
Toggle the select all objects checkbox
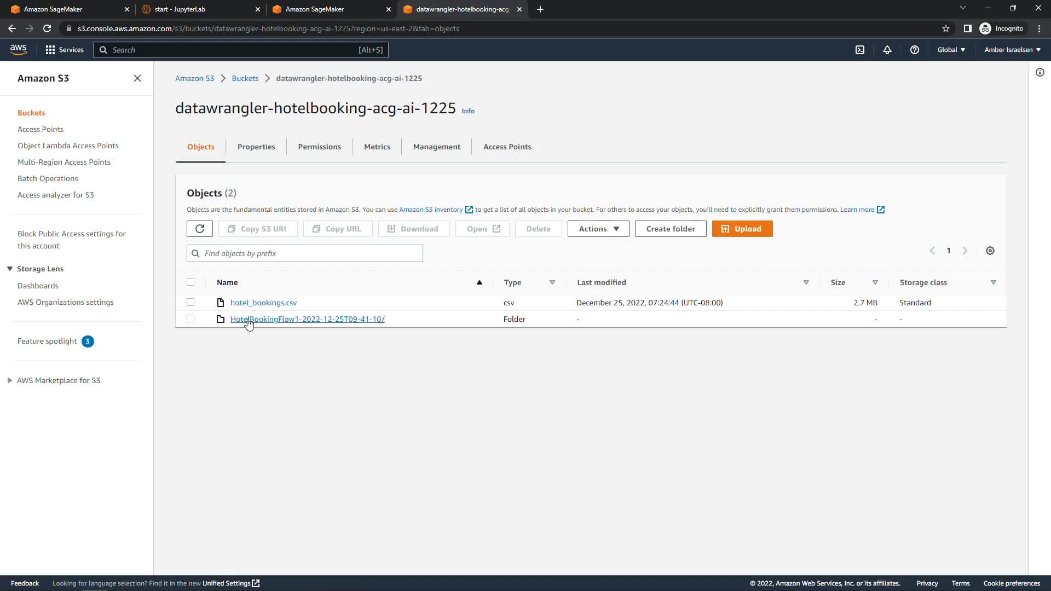[x=190, y=282]
